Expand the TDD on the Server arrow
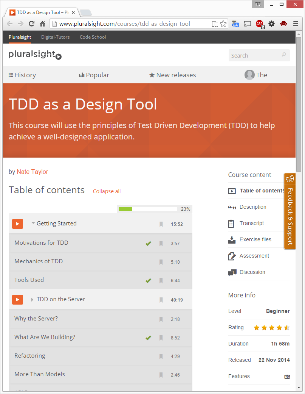This screenshot has width=305, height=394. click(x=33, y=300)
